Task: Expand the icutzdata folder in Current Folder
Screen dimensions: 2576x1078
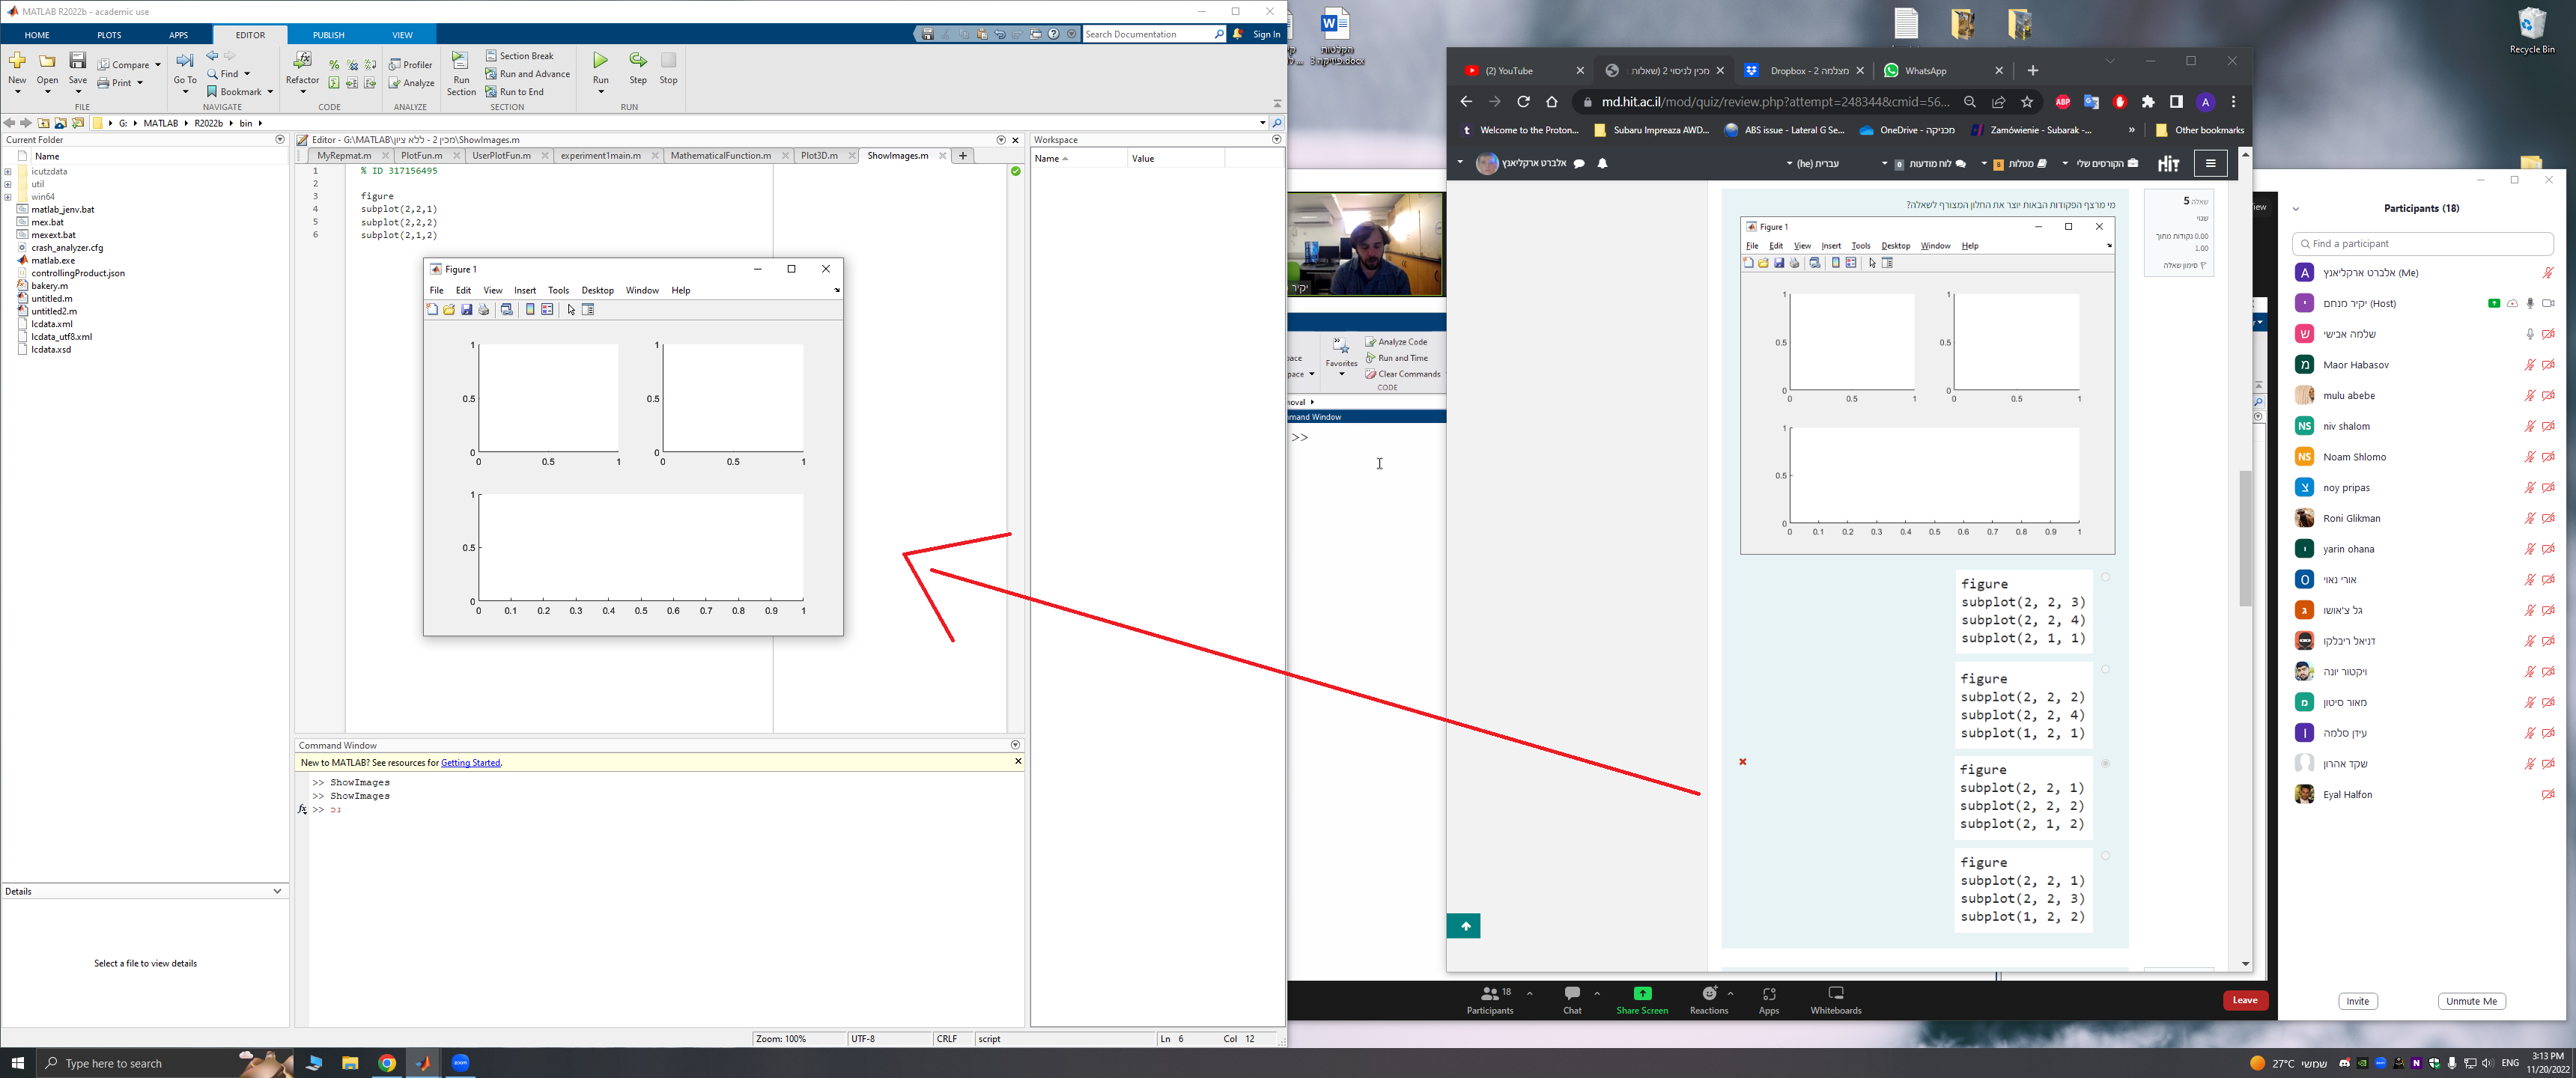Action: pyautogui.click(x=8, y=172)
